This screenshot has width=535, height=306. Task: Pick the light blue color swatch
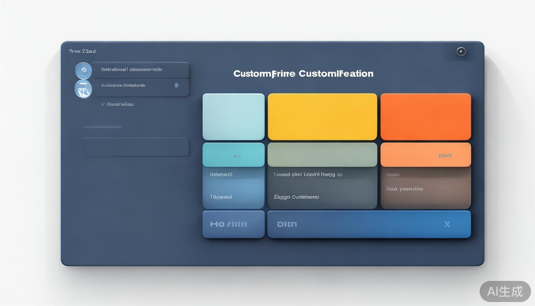[x=233, y=117]
